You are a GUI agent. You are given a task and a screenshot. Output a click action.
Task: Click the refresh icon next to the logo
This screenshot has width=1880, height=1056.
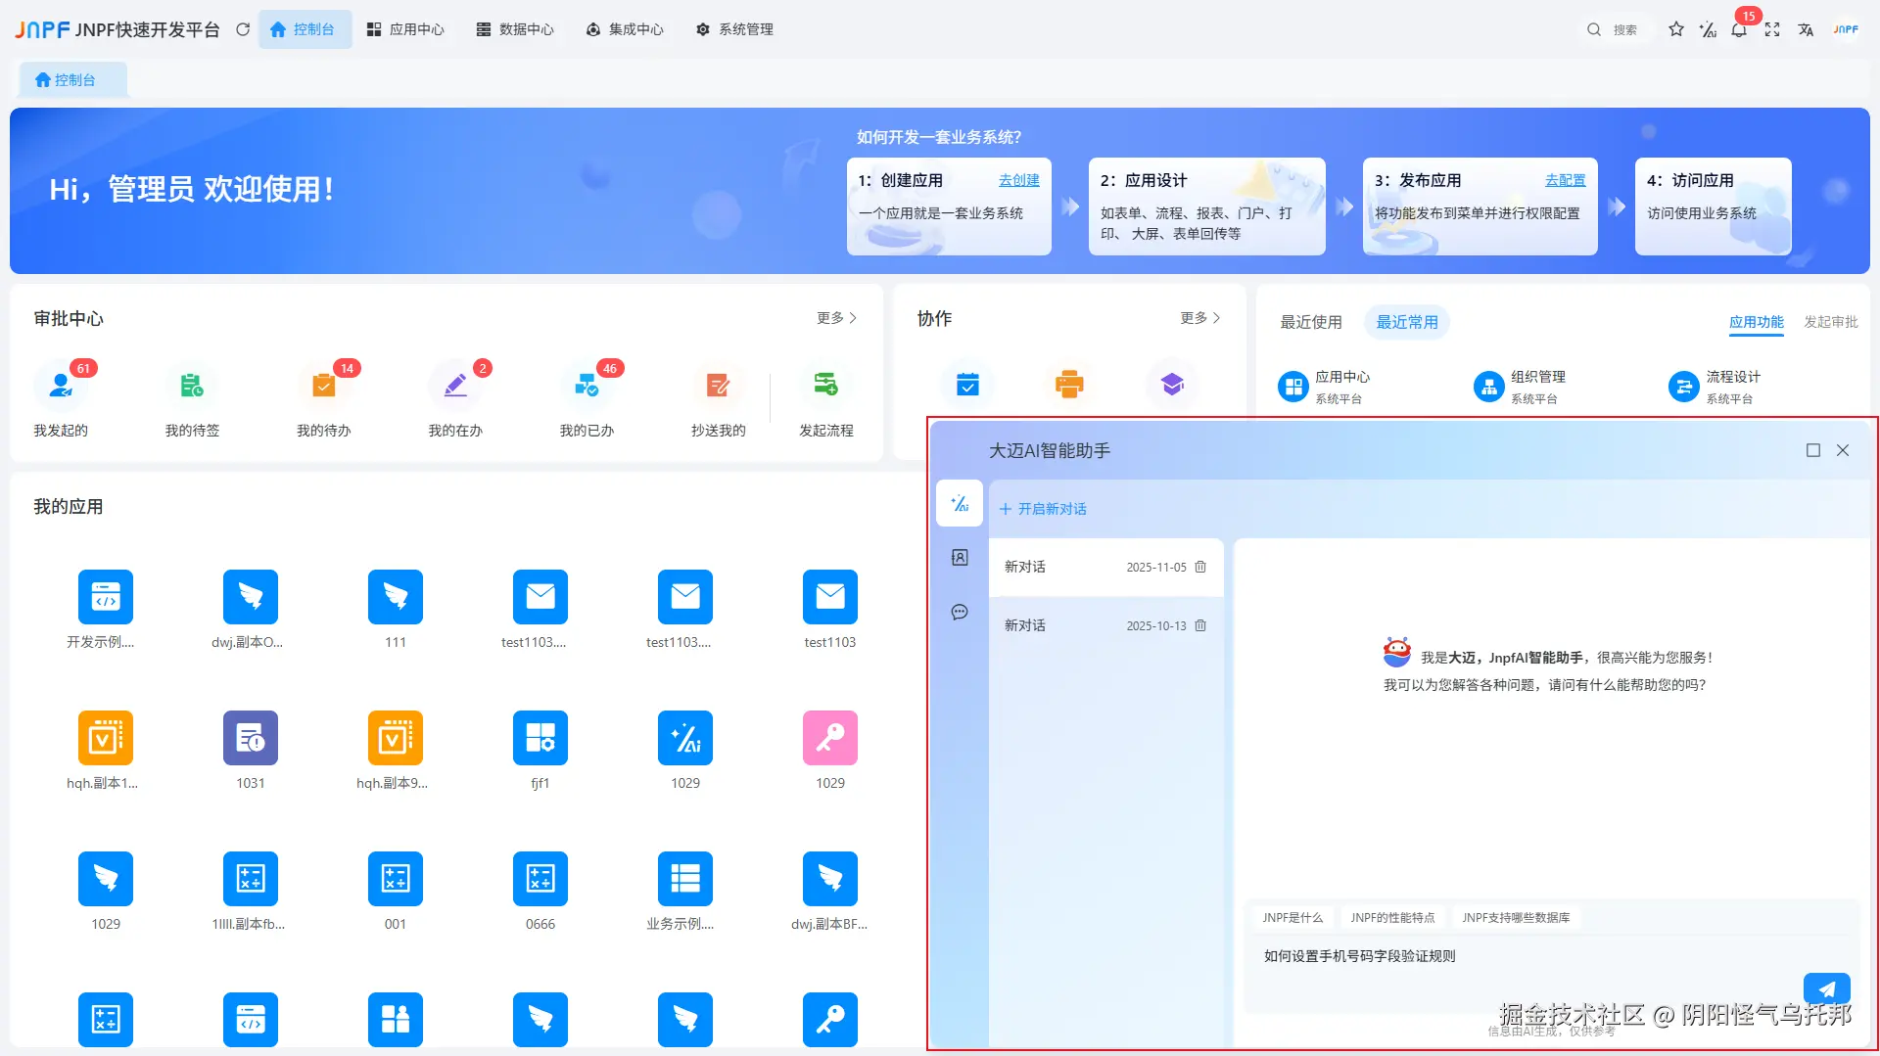coord(243,29)
